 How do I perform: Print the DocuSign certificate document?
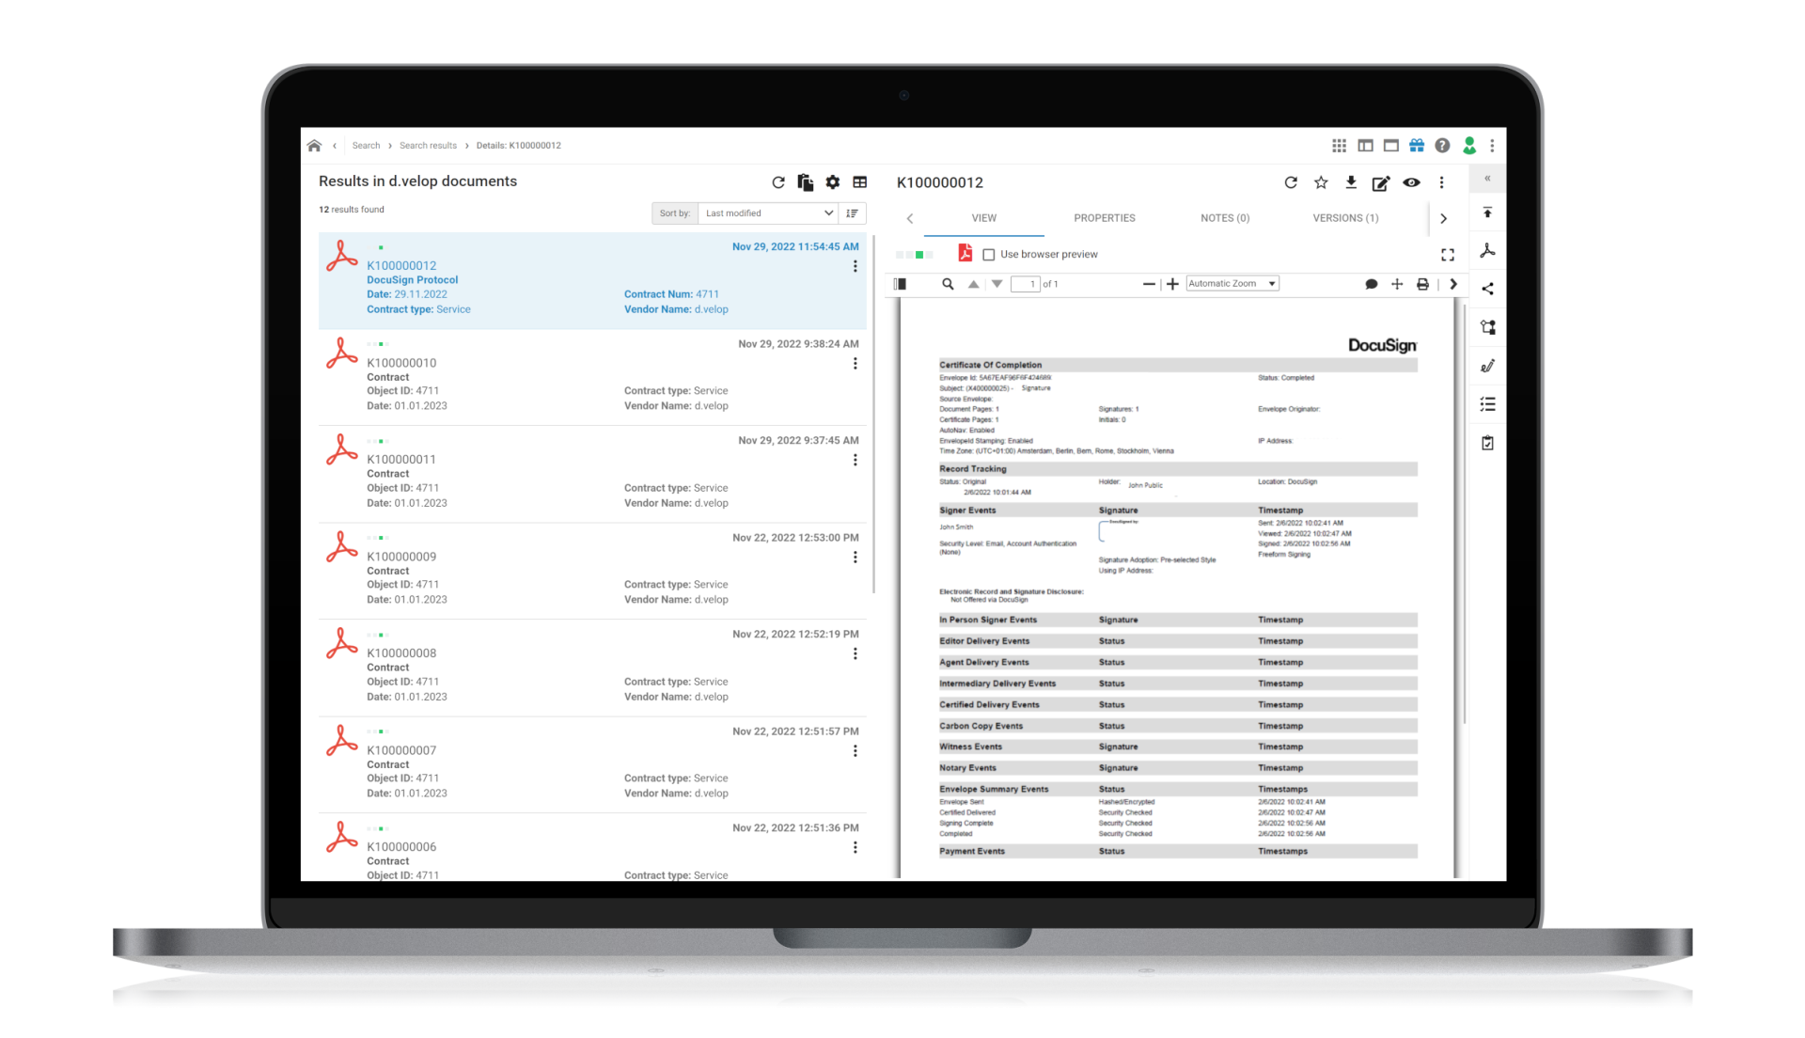click(1422, 283)
